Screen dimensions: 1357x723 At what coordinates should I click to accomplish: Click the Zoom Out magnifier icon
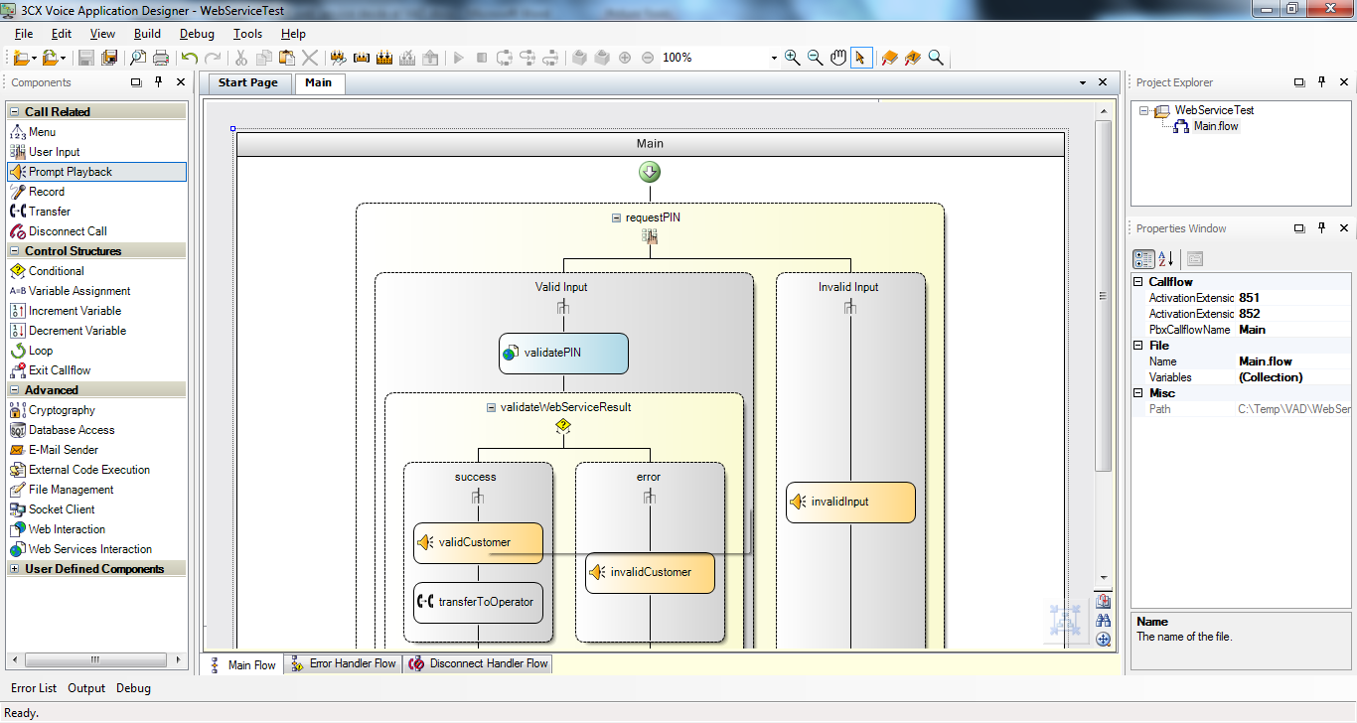(815, 58)
